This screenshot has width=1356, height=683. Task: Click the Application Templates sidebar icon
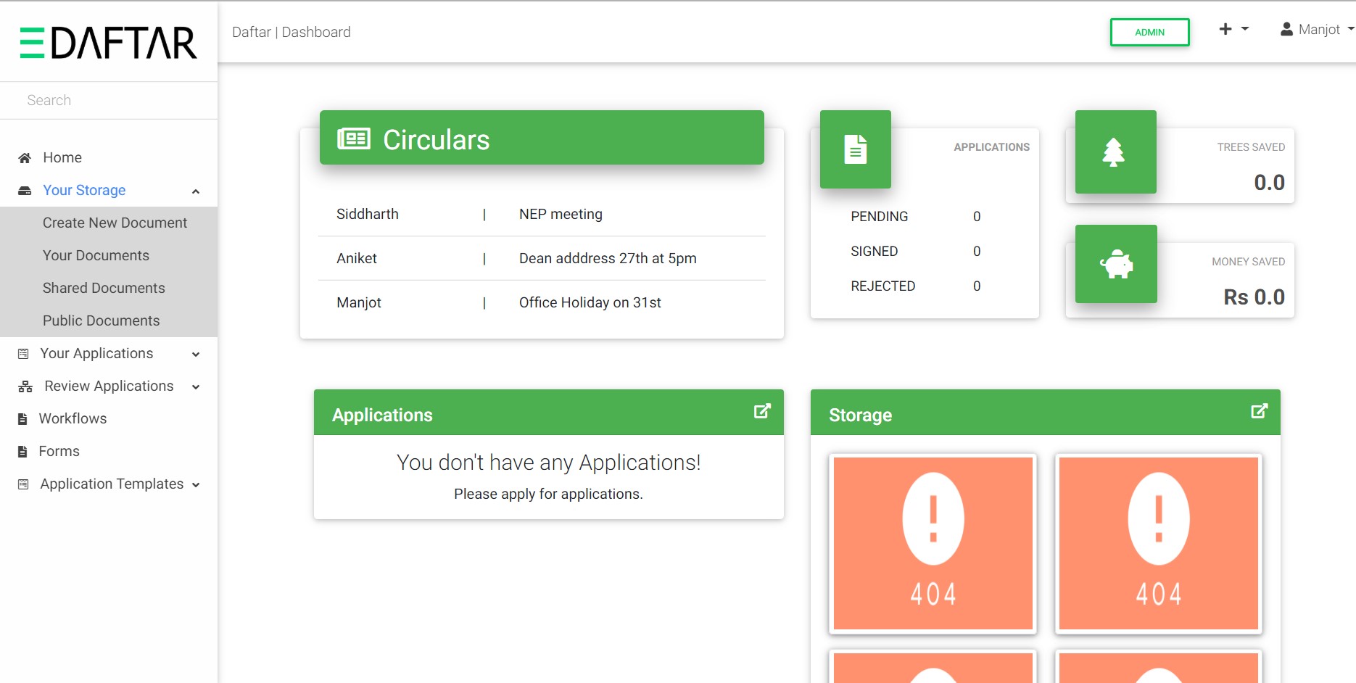click(x=23, y=484)
